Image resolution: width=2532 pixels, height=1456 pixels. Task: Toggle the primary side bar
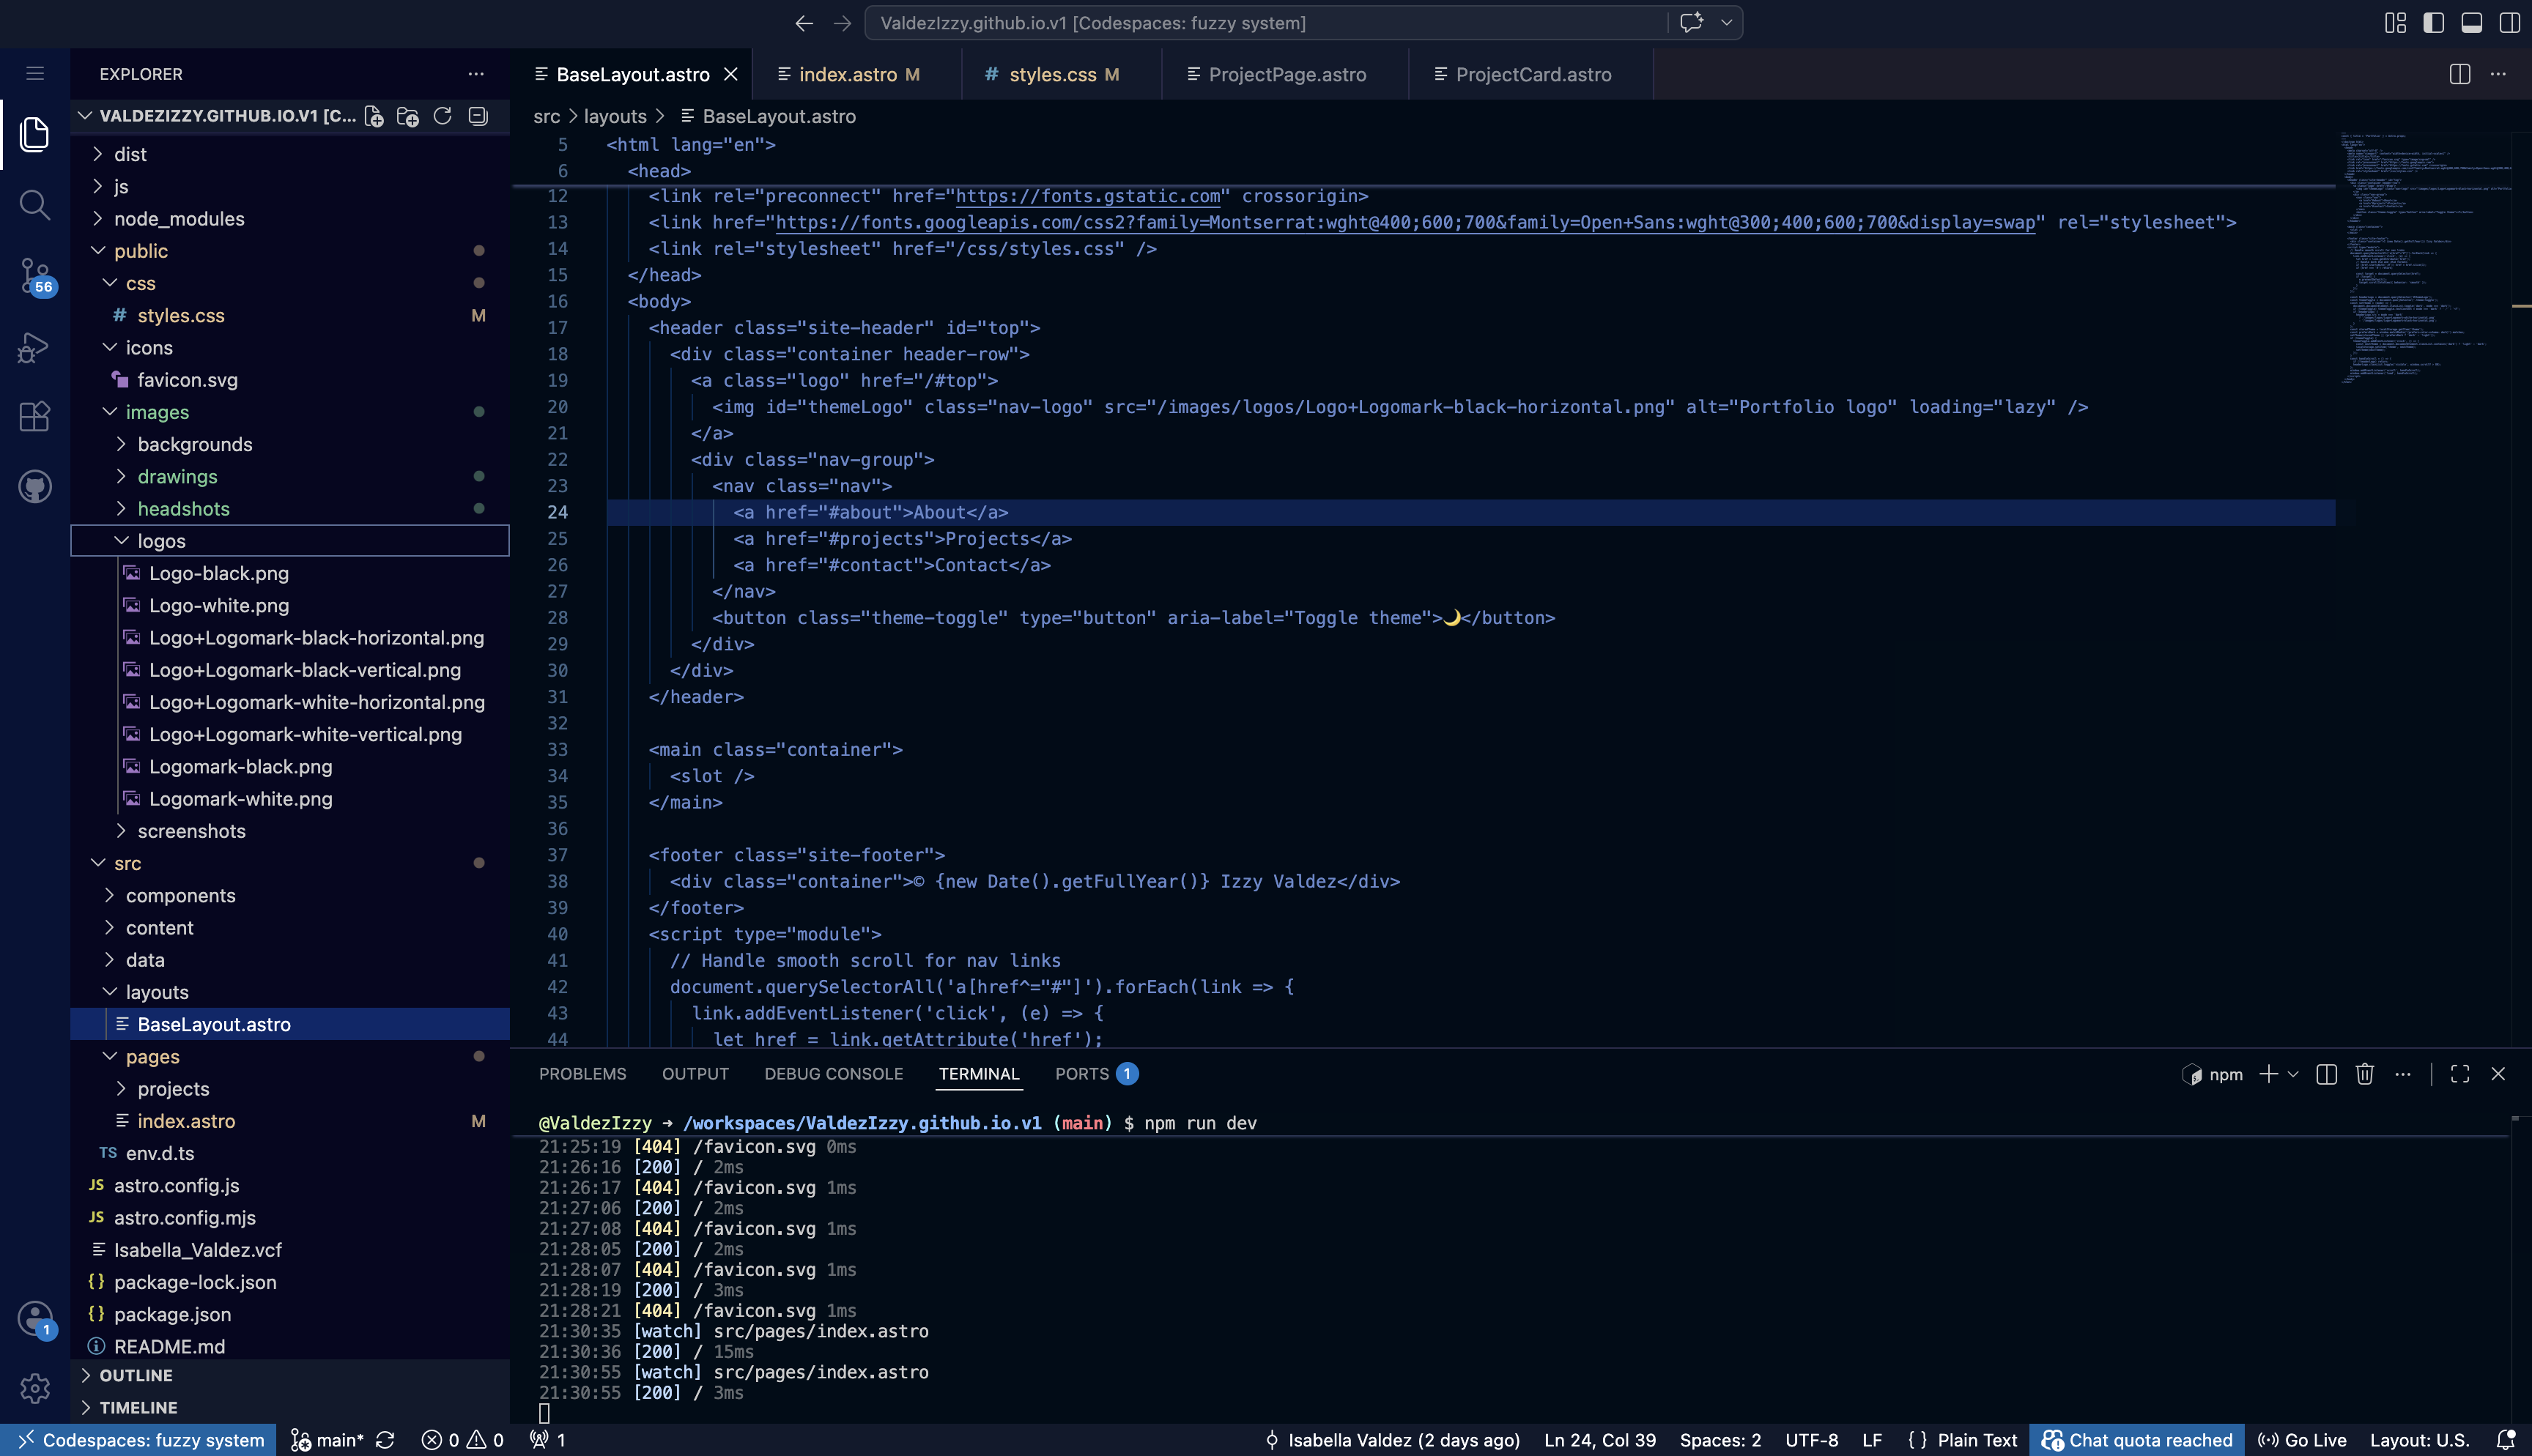(x=2434, y=23)
